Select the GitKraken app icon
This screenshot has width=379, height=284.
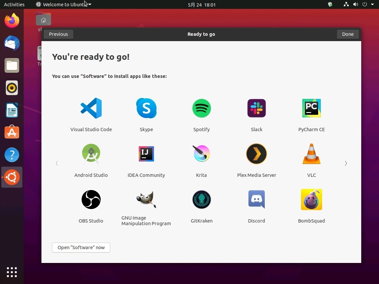(x=201, y=200)
